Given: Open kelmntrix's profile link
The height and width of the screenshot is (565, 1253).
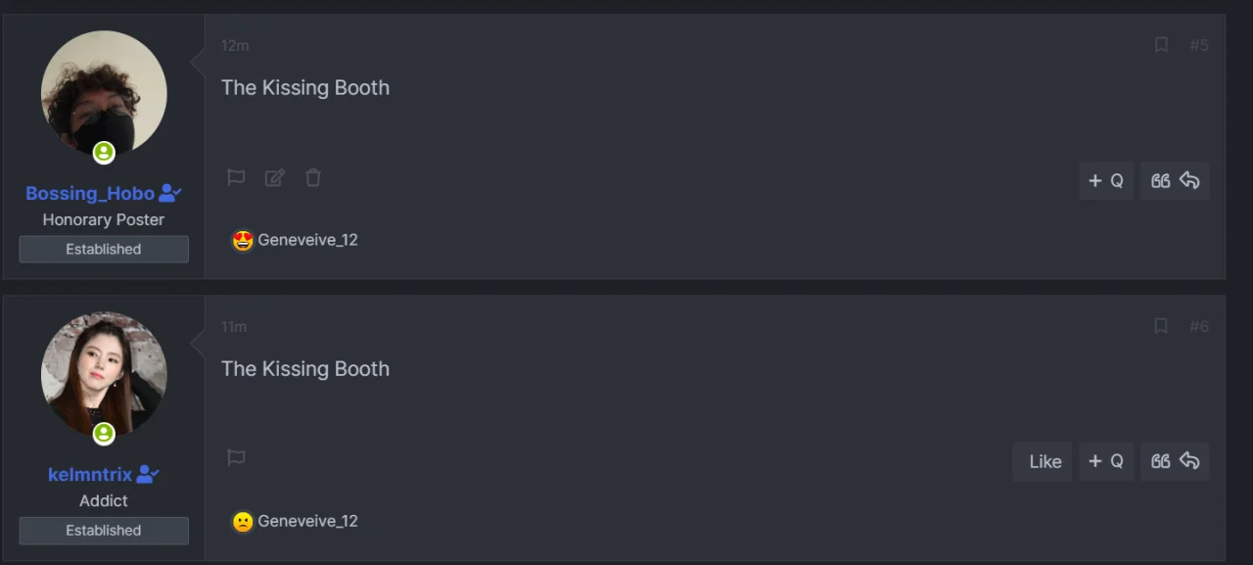Looking at the screenshot, I should (90, 474).
